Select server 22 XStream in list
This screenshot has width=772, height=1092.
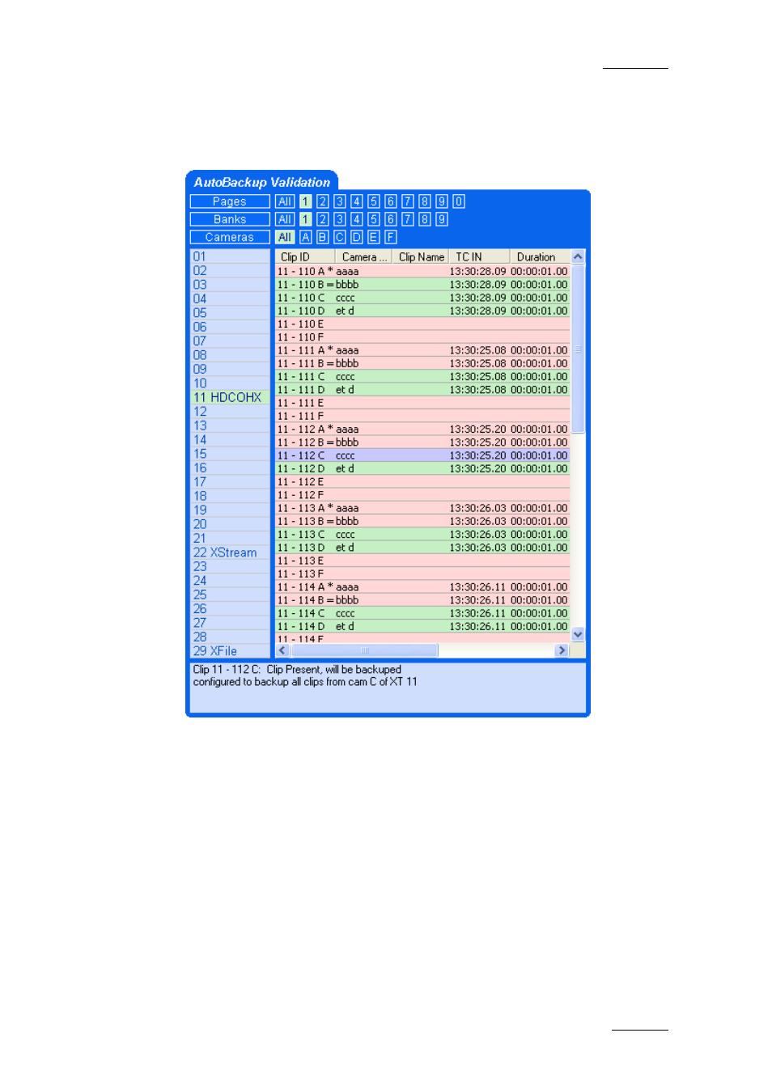(231, 552)
